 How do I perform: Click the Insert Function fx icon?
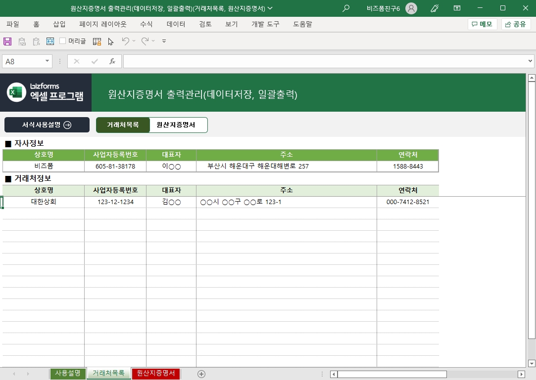pyautogui.click(x=112, y=61)
